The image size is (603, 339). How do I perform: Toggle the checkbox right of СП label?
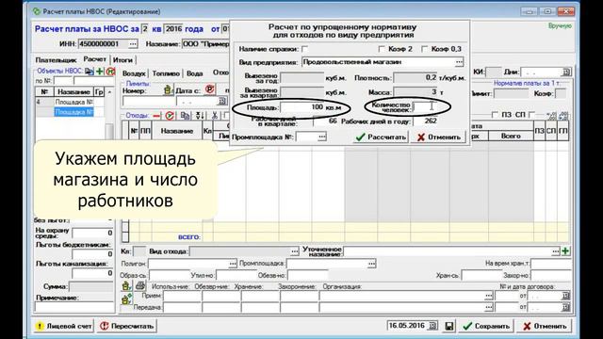pos(531,115)
